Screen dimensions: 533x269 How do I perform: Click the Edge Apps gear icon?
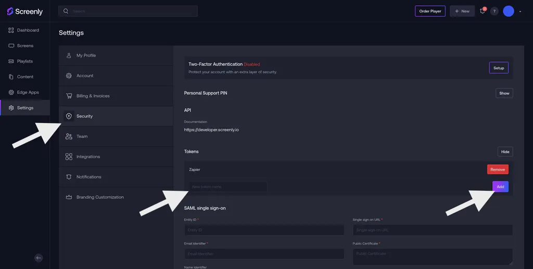[11, 93]
